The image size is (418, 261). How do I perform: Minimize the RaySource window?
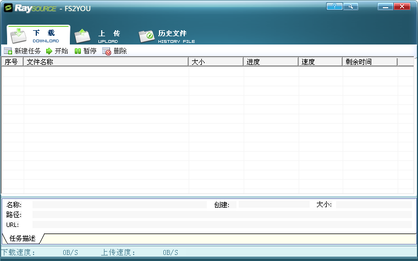[386, 7]
